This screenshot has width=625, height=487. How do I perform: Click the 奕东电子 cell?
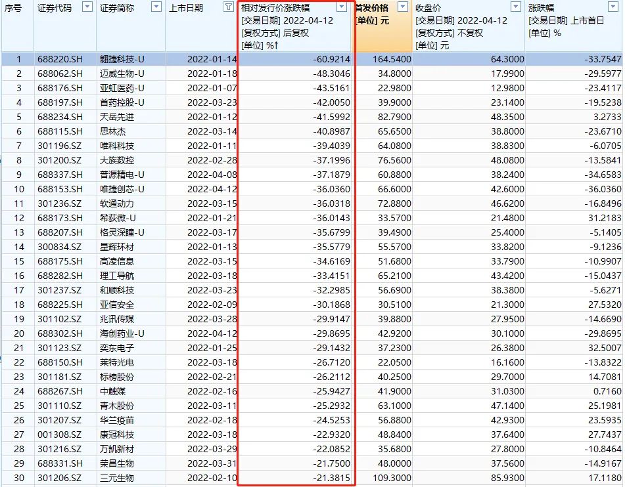[x=117, y=348]
